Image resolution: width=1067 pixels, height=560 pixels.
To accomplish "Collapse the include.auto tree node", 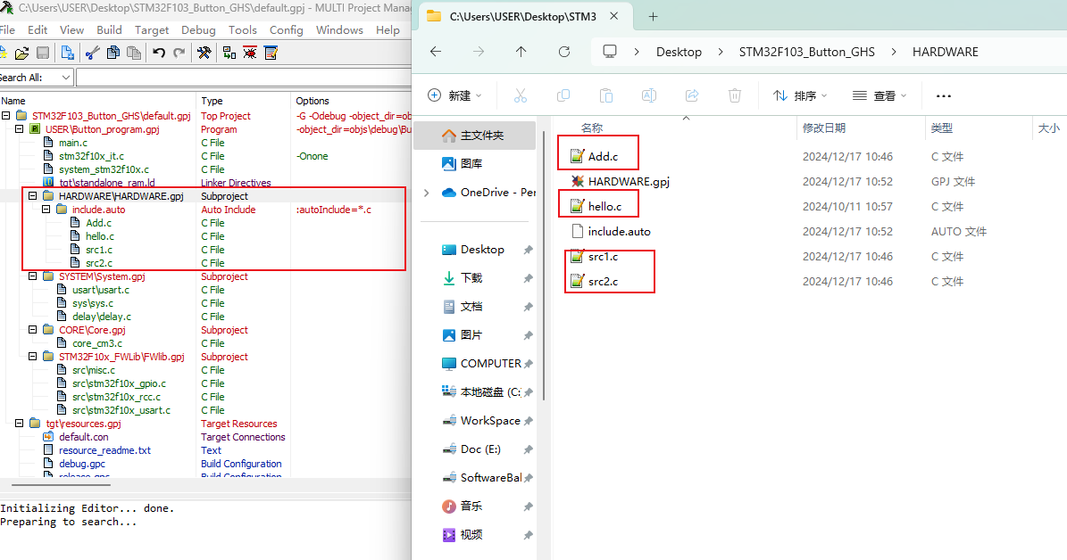I will 47,210.
